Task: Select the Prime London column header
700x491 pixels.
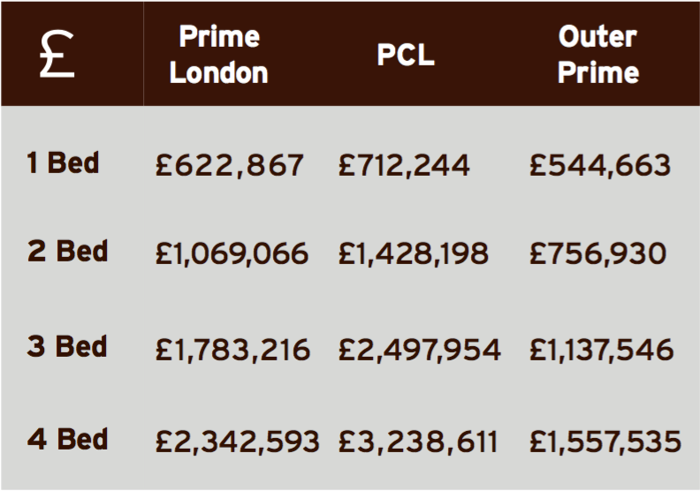Action: click(x=218, y=55)
